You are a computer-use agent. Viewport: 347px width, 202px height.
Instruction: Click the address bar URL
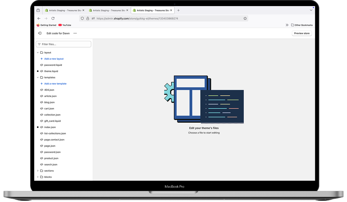(137, 19)
